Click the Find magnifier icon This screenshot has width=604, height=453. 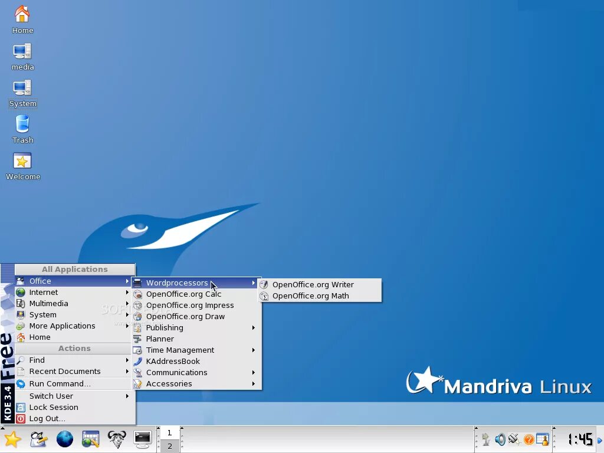tap(21, 360)
